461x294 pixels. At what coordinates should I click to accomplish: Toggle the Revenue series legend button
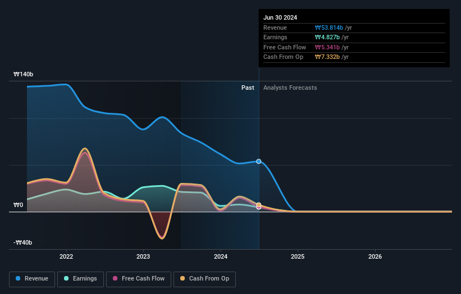pos(32,279)
